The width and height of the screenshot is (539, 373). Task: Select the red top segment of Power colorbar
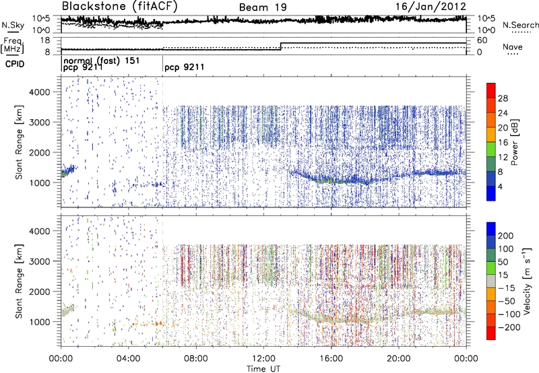(x=491, y=90)
